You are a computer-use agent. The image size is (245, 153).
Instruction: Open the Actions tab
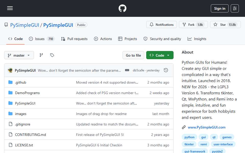point(103,39)
